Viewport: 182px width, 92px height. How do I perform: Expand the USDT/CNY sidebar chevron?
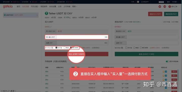pos(37,15)
